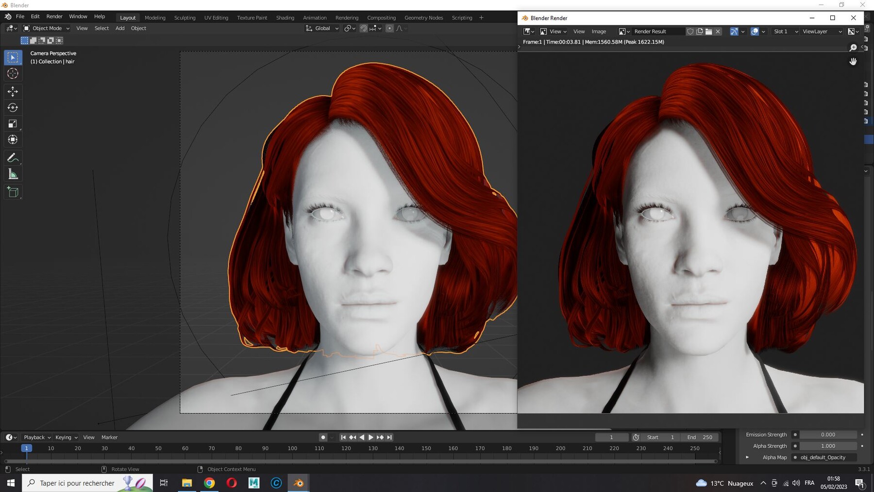Play animation in reverse
Image resolution: width=874 pixels, height=492 pixels.
[x=362, y=437]
